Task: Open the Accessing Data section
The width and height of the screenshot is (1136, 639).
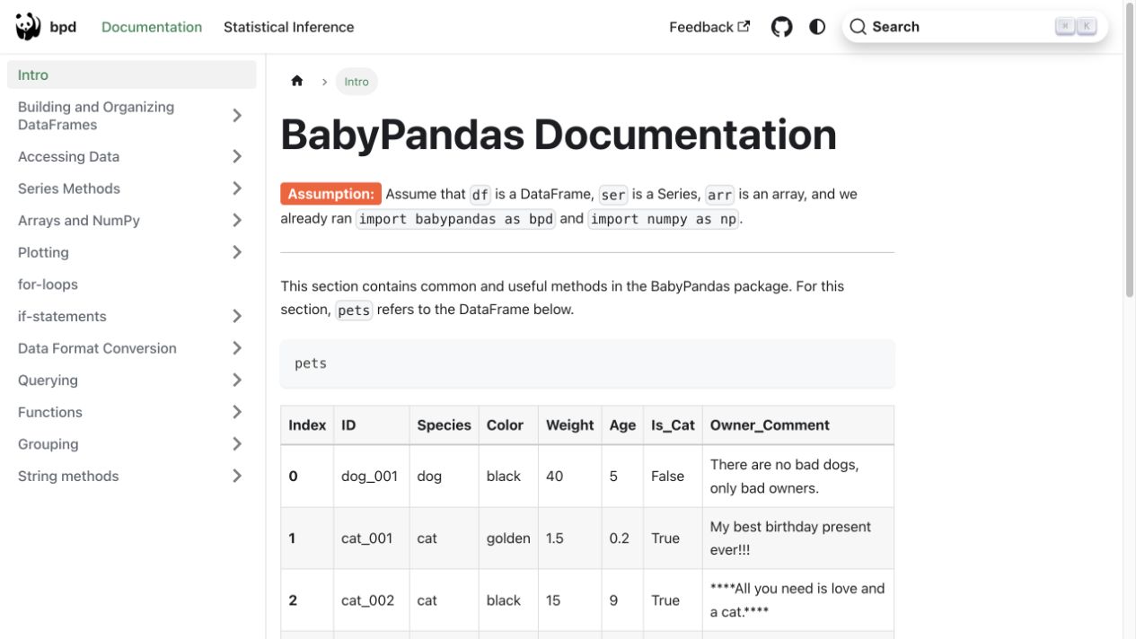Action: pyautogui.click(x=68, y=156)
